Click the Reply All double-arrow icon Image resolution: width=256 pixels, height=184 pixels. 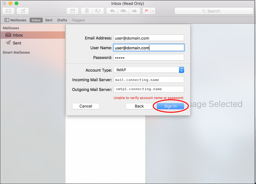click(x=123, y=11)
